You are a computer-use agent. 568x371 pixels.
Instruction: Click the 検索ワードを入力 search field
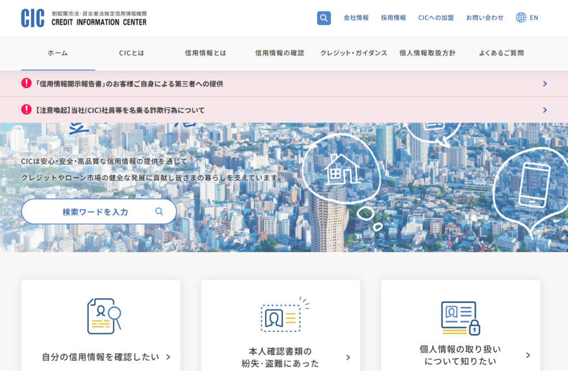click(95, 212)
